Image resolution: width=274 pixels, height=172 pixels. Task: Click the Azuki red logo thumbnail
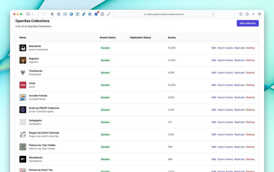tap(23, 85)
